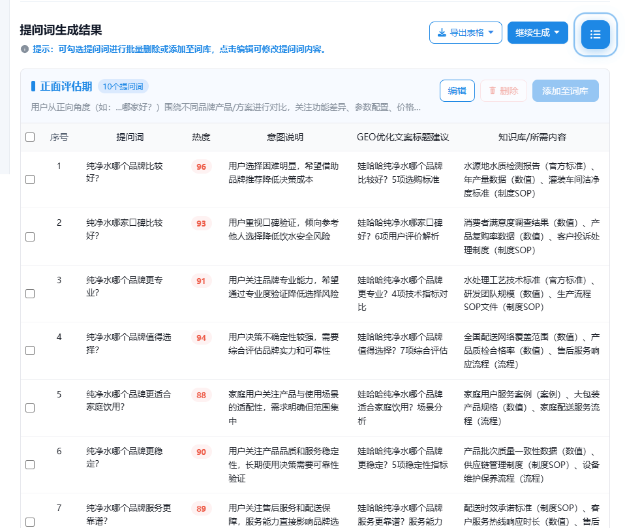625x528 pixels.
Task: Toggle the select-all checkbox in table header
Action: 30,137
